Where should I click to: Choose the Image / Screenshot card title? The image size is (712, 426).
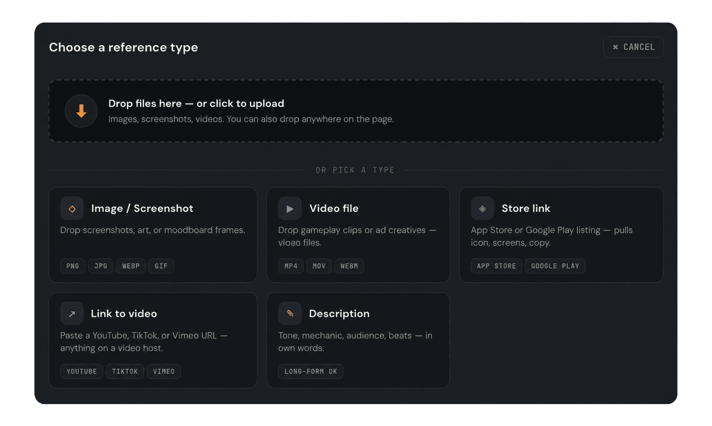coord(142,208)
